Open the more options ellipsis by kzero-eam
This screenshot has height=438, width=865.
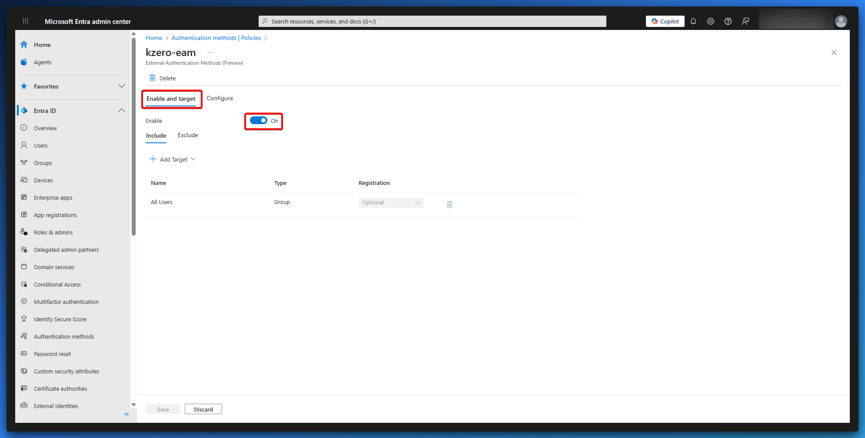click(210, 53)
